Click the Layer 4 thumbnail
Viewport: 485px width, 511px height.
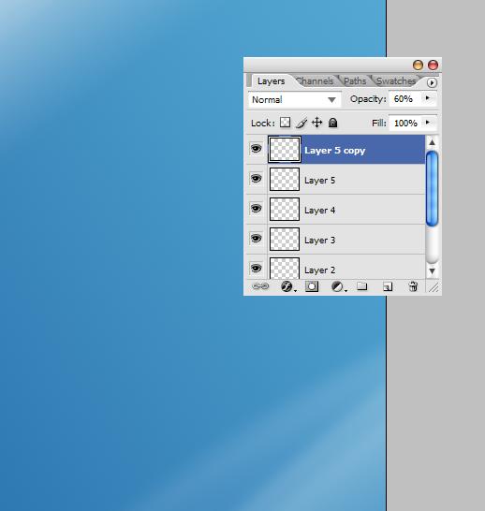285,210
